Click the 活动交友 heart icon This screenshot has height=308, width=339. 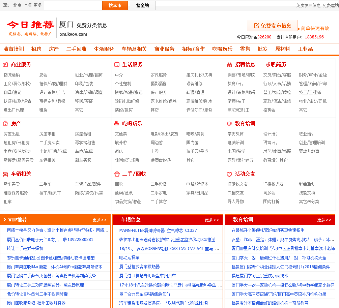point(229,174)
